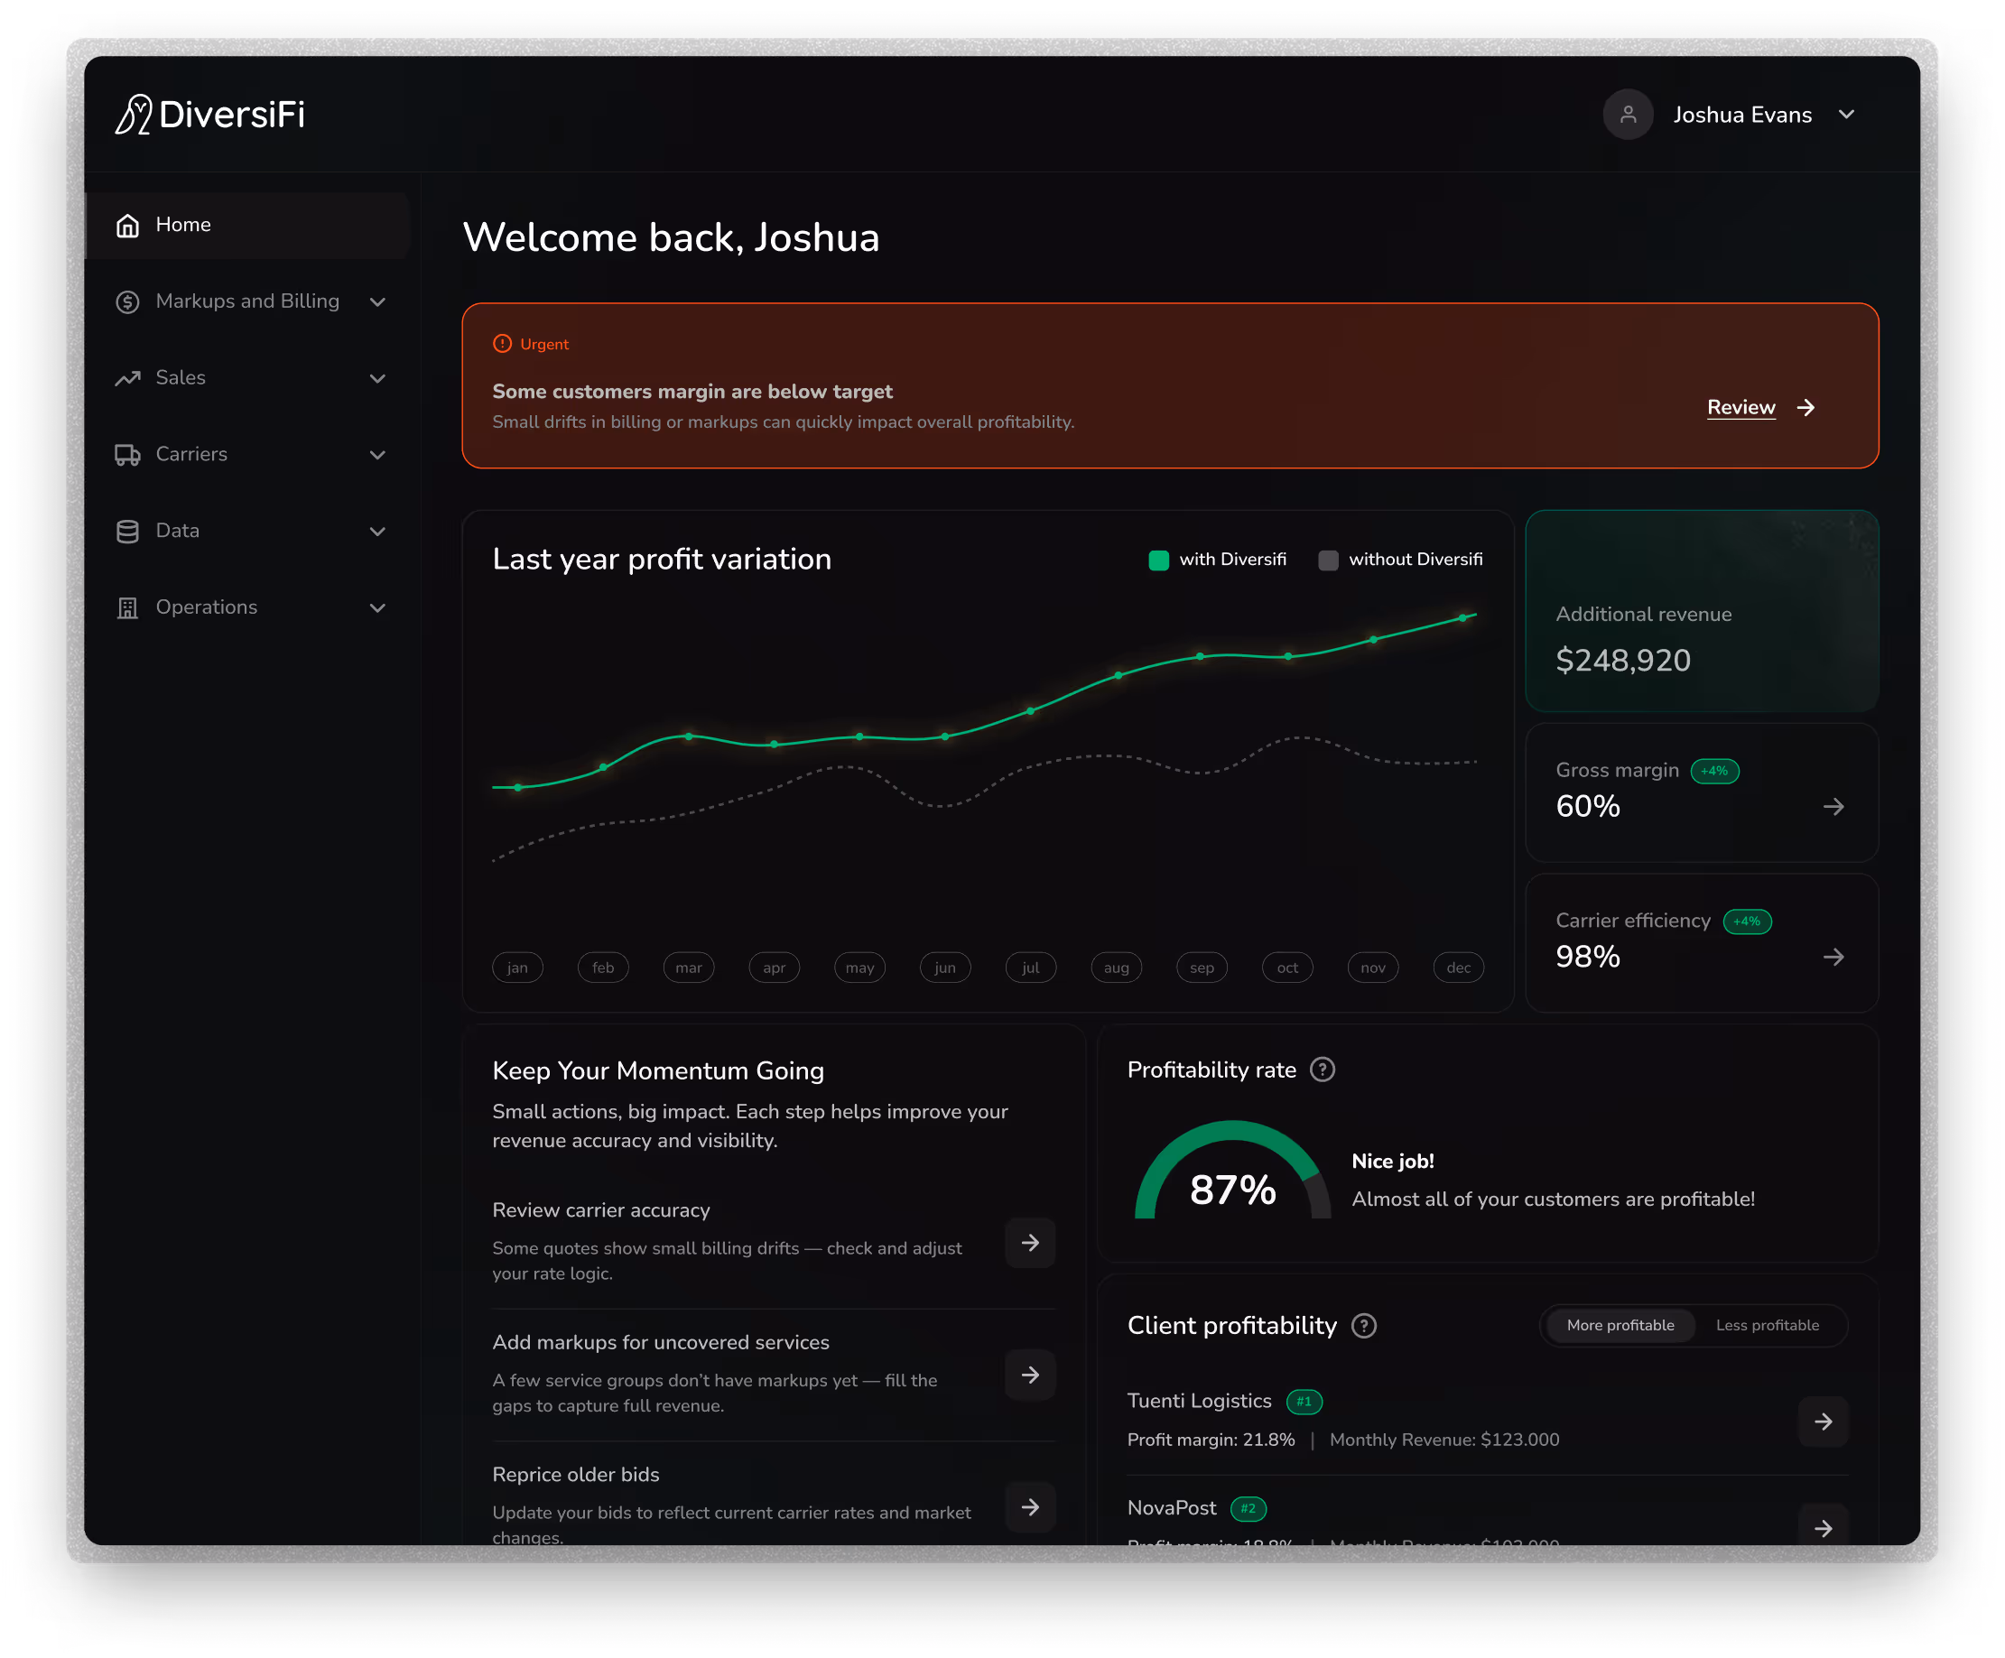
Task: Toggle the 'without Diversifi' legend series
Action: click(x=1399, y=560)
